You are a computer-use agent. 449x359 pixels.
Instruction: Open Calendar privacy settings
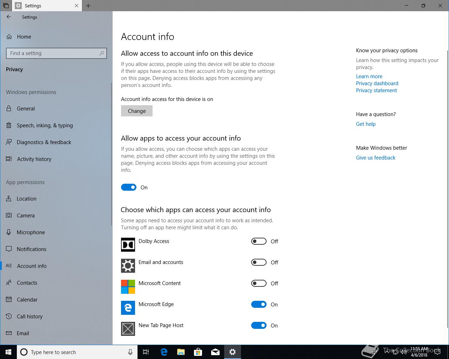(56, 300)
